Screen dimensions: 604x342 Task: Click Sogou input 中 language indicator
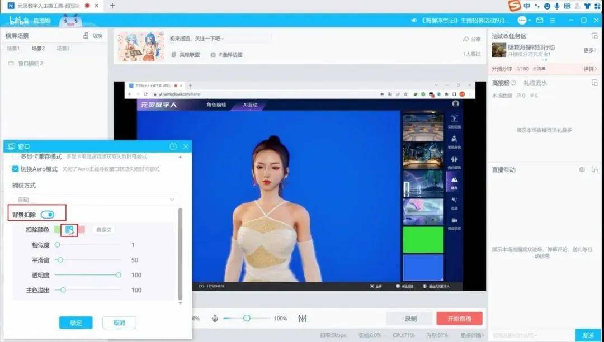pos(527,6)
